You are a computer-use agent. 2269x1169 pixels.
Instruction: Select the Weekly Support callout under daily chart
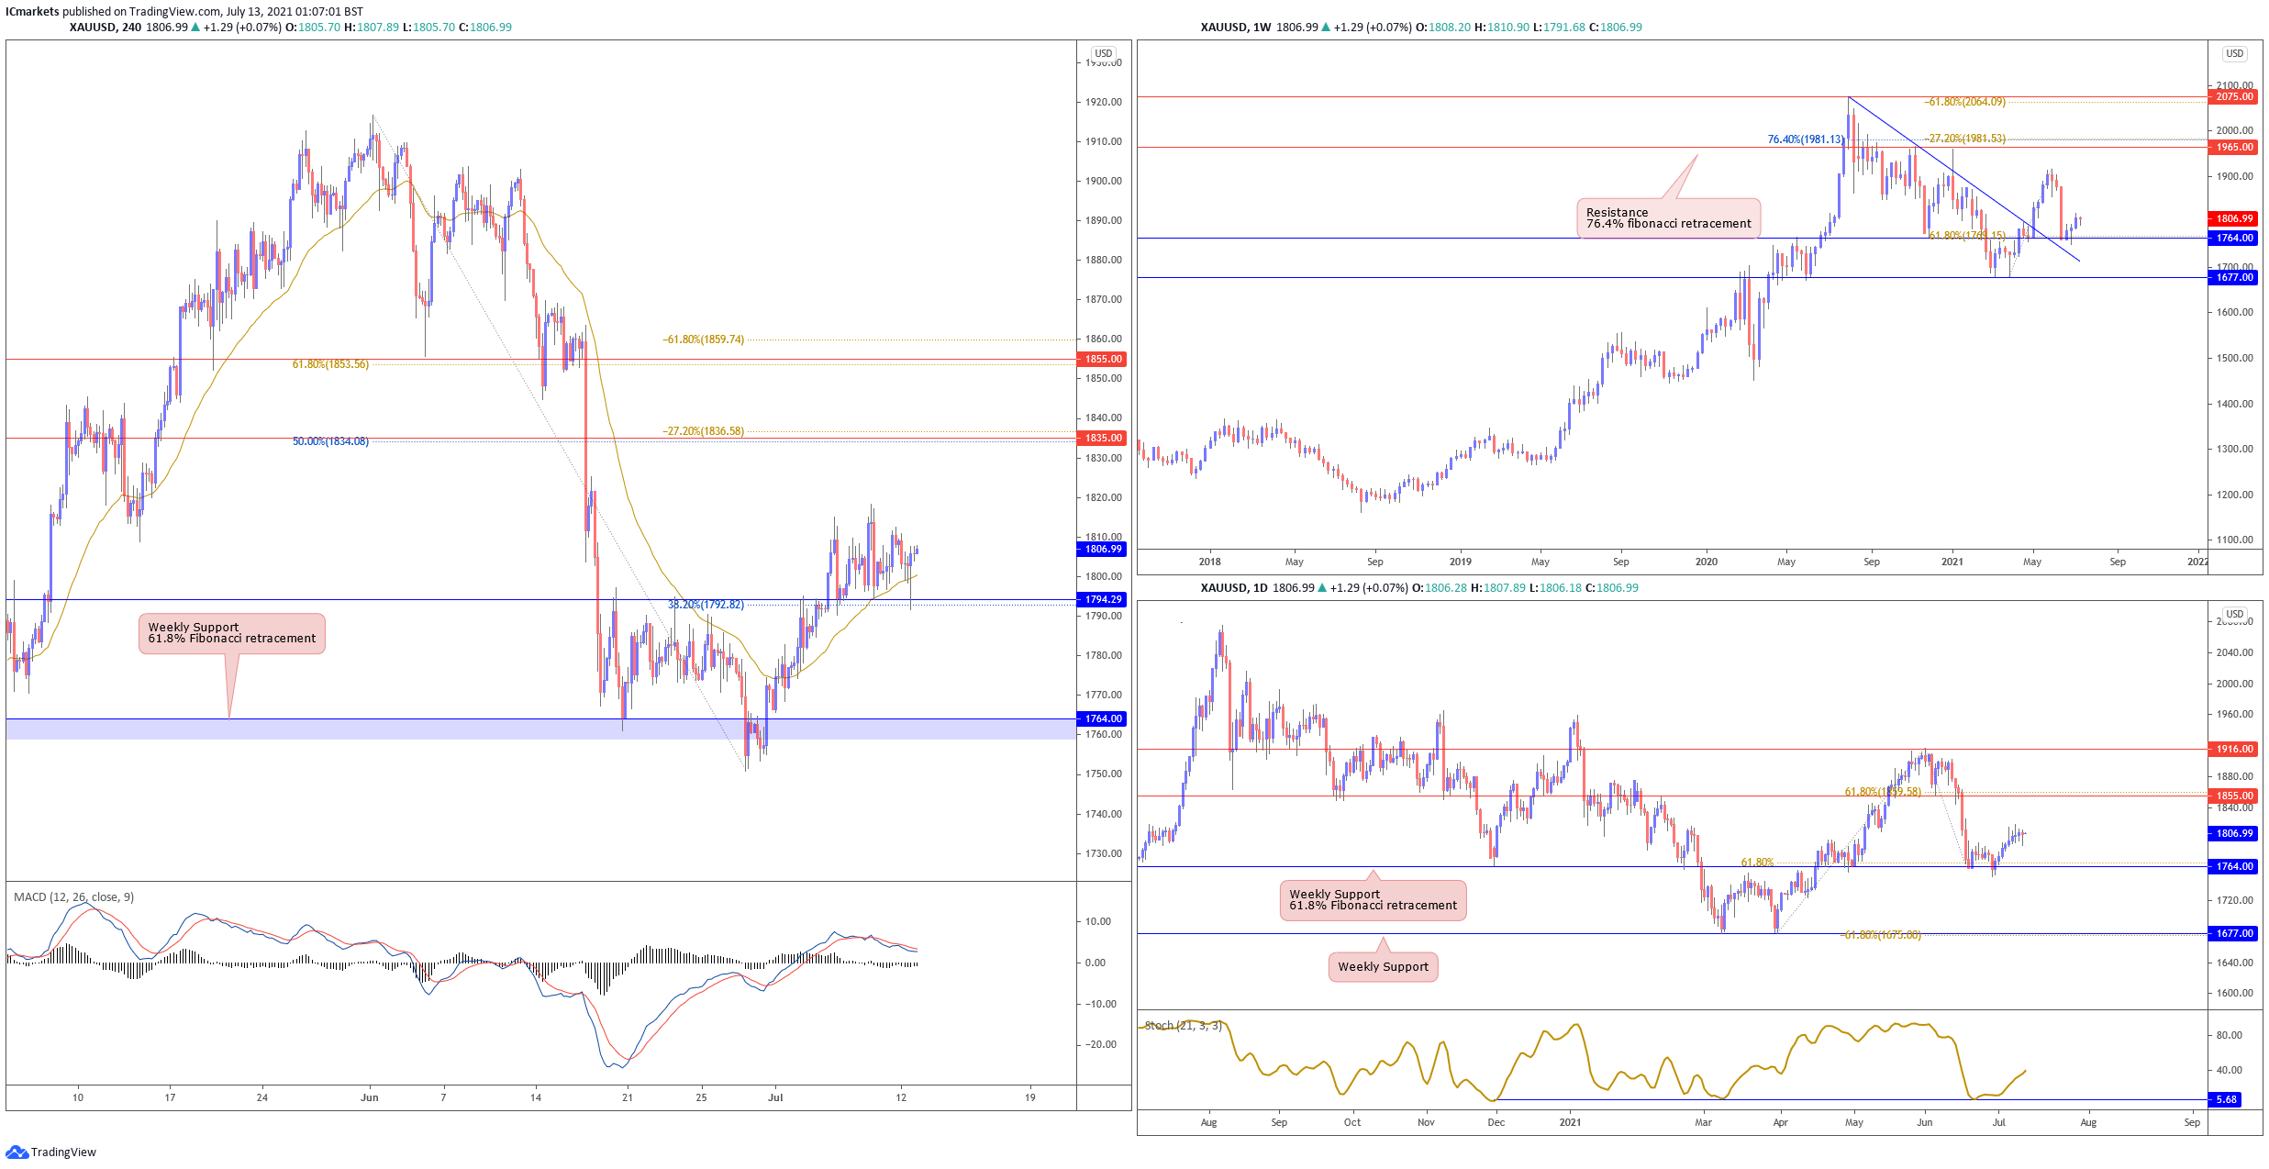click(x=1383, y=966)
